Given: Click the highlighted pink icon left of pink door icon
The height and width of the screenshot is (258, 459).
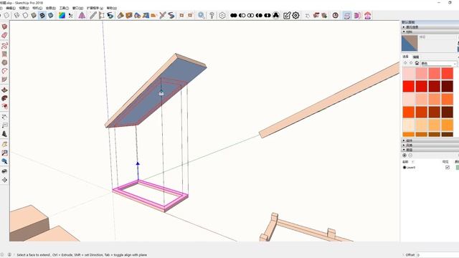Looking at the screenshot, I should (347, 15).
